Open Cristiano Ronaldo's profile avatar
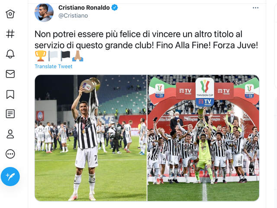Screen dimensions: 277x208 click(44, 12)
